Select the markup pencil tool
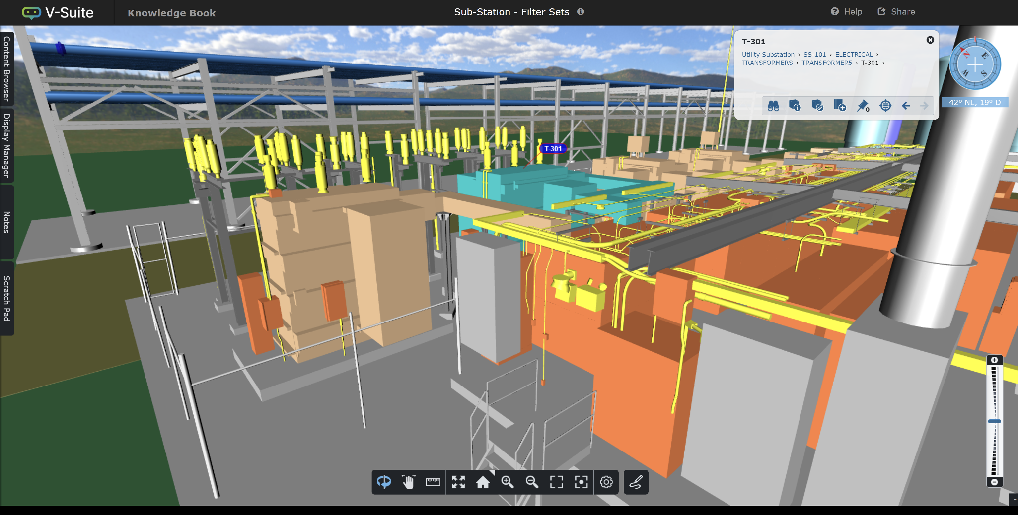Viewport: 1018px width, 515px height. click(x=636, y=482)
